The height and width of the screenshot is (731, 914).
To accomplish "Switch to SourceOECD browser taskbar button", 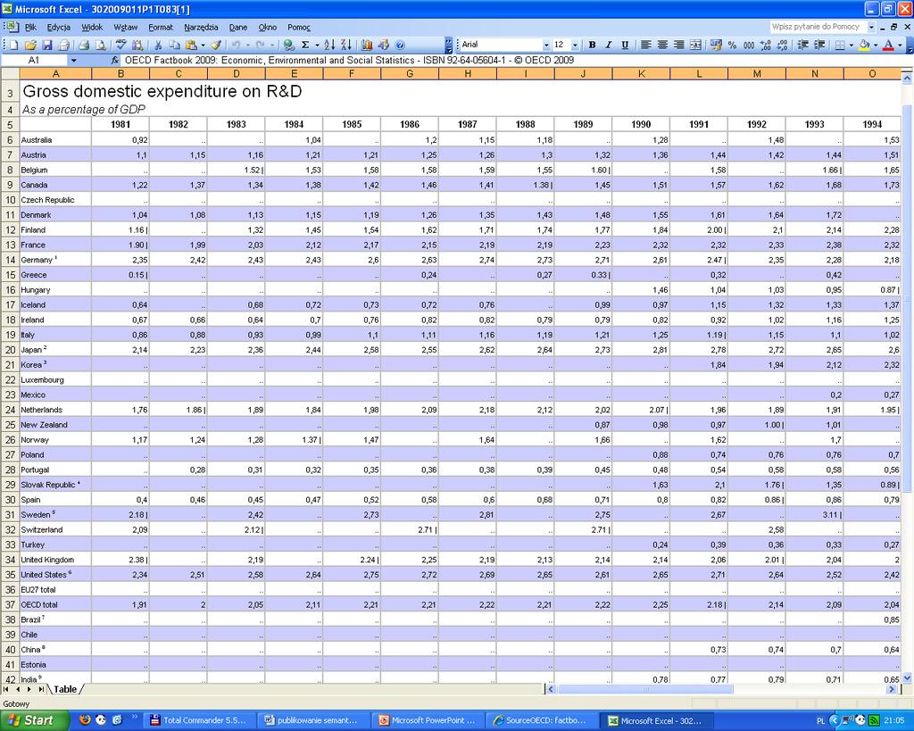I will pyautogui.click(x=540, y=720).
